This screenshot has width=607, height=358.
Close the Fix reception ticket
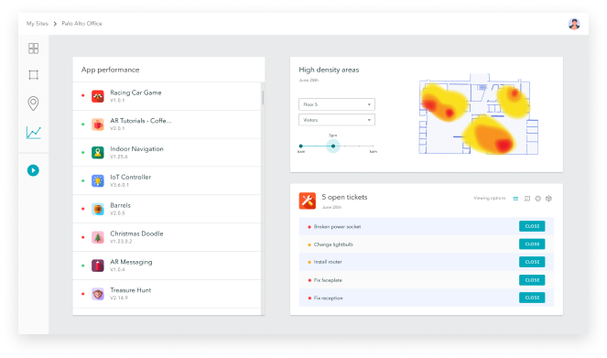click(532, 298)
